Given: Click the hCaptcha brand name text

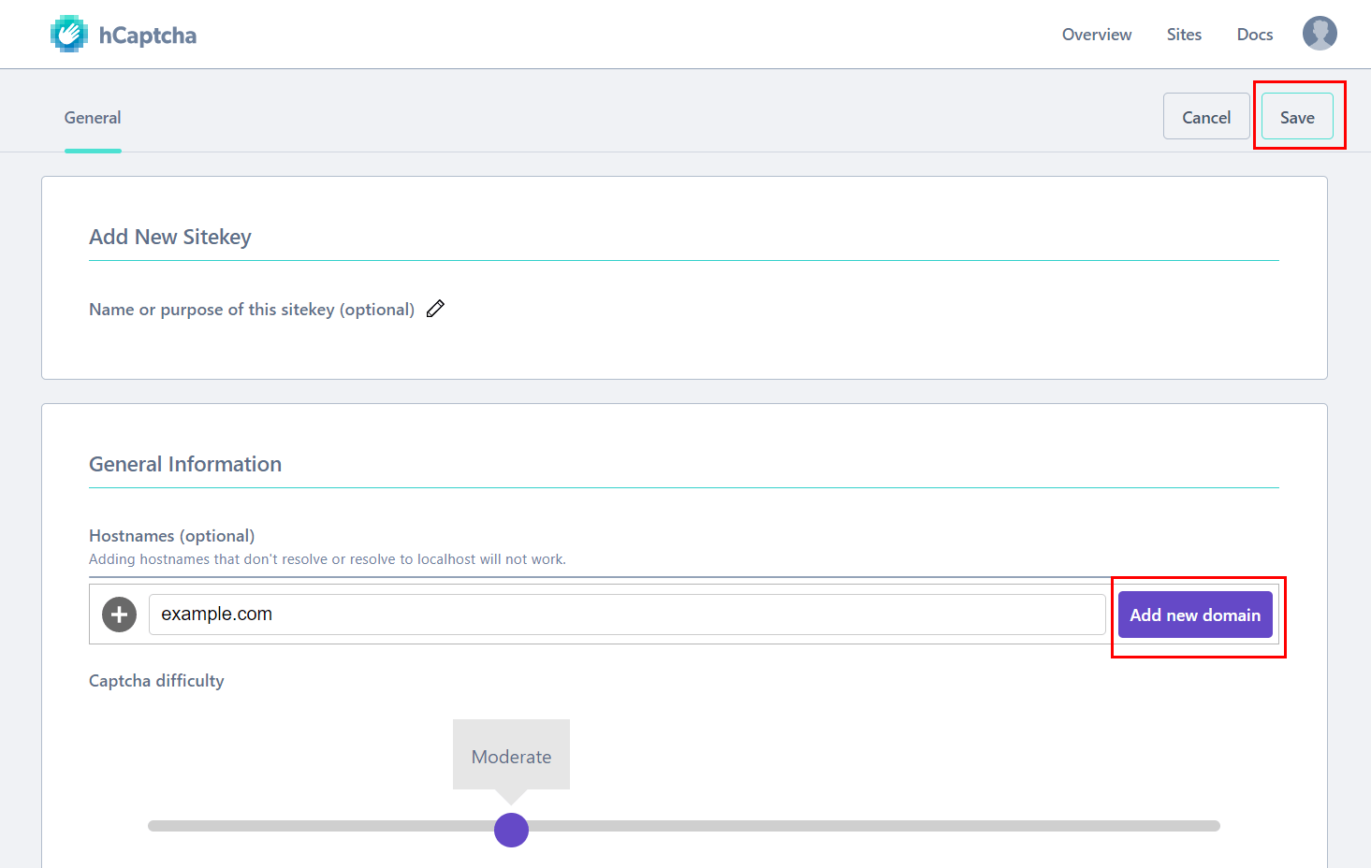Looking at the screenshot, I should pos(148,34).
